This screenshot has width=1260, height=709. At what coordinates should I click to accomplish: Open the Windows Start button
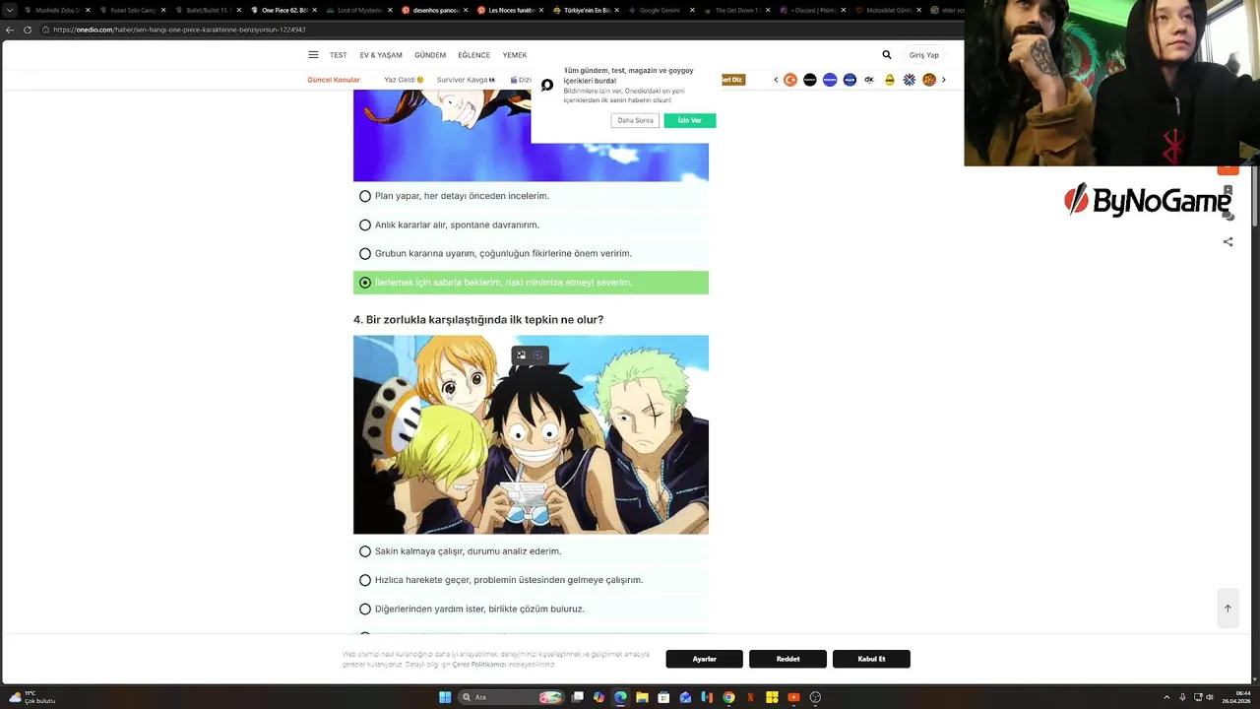445,697
